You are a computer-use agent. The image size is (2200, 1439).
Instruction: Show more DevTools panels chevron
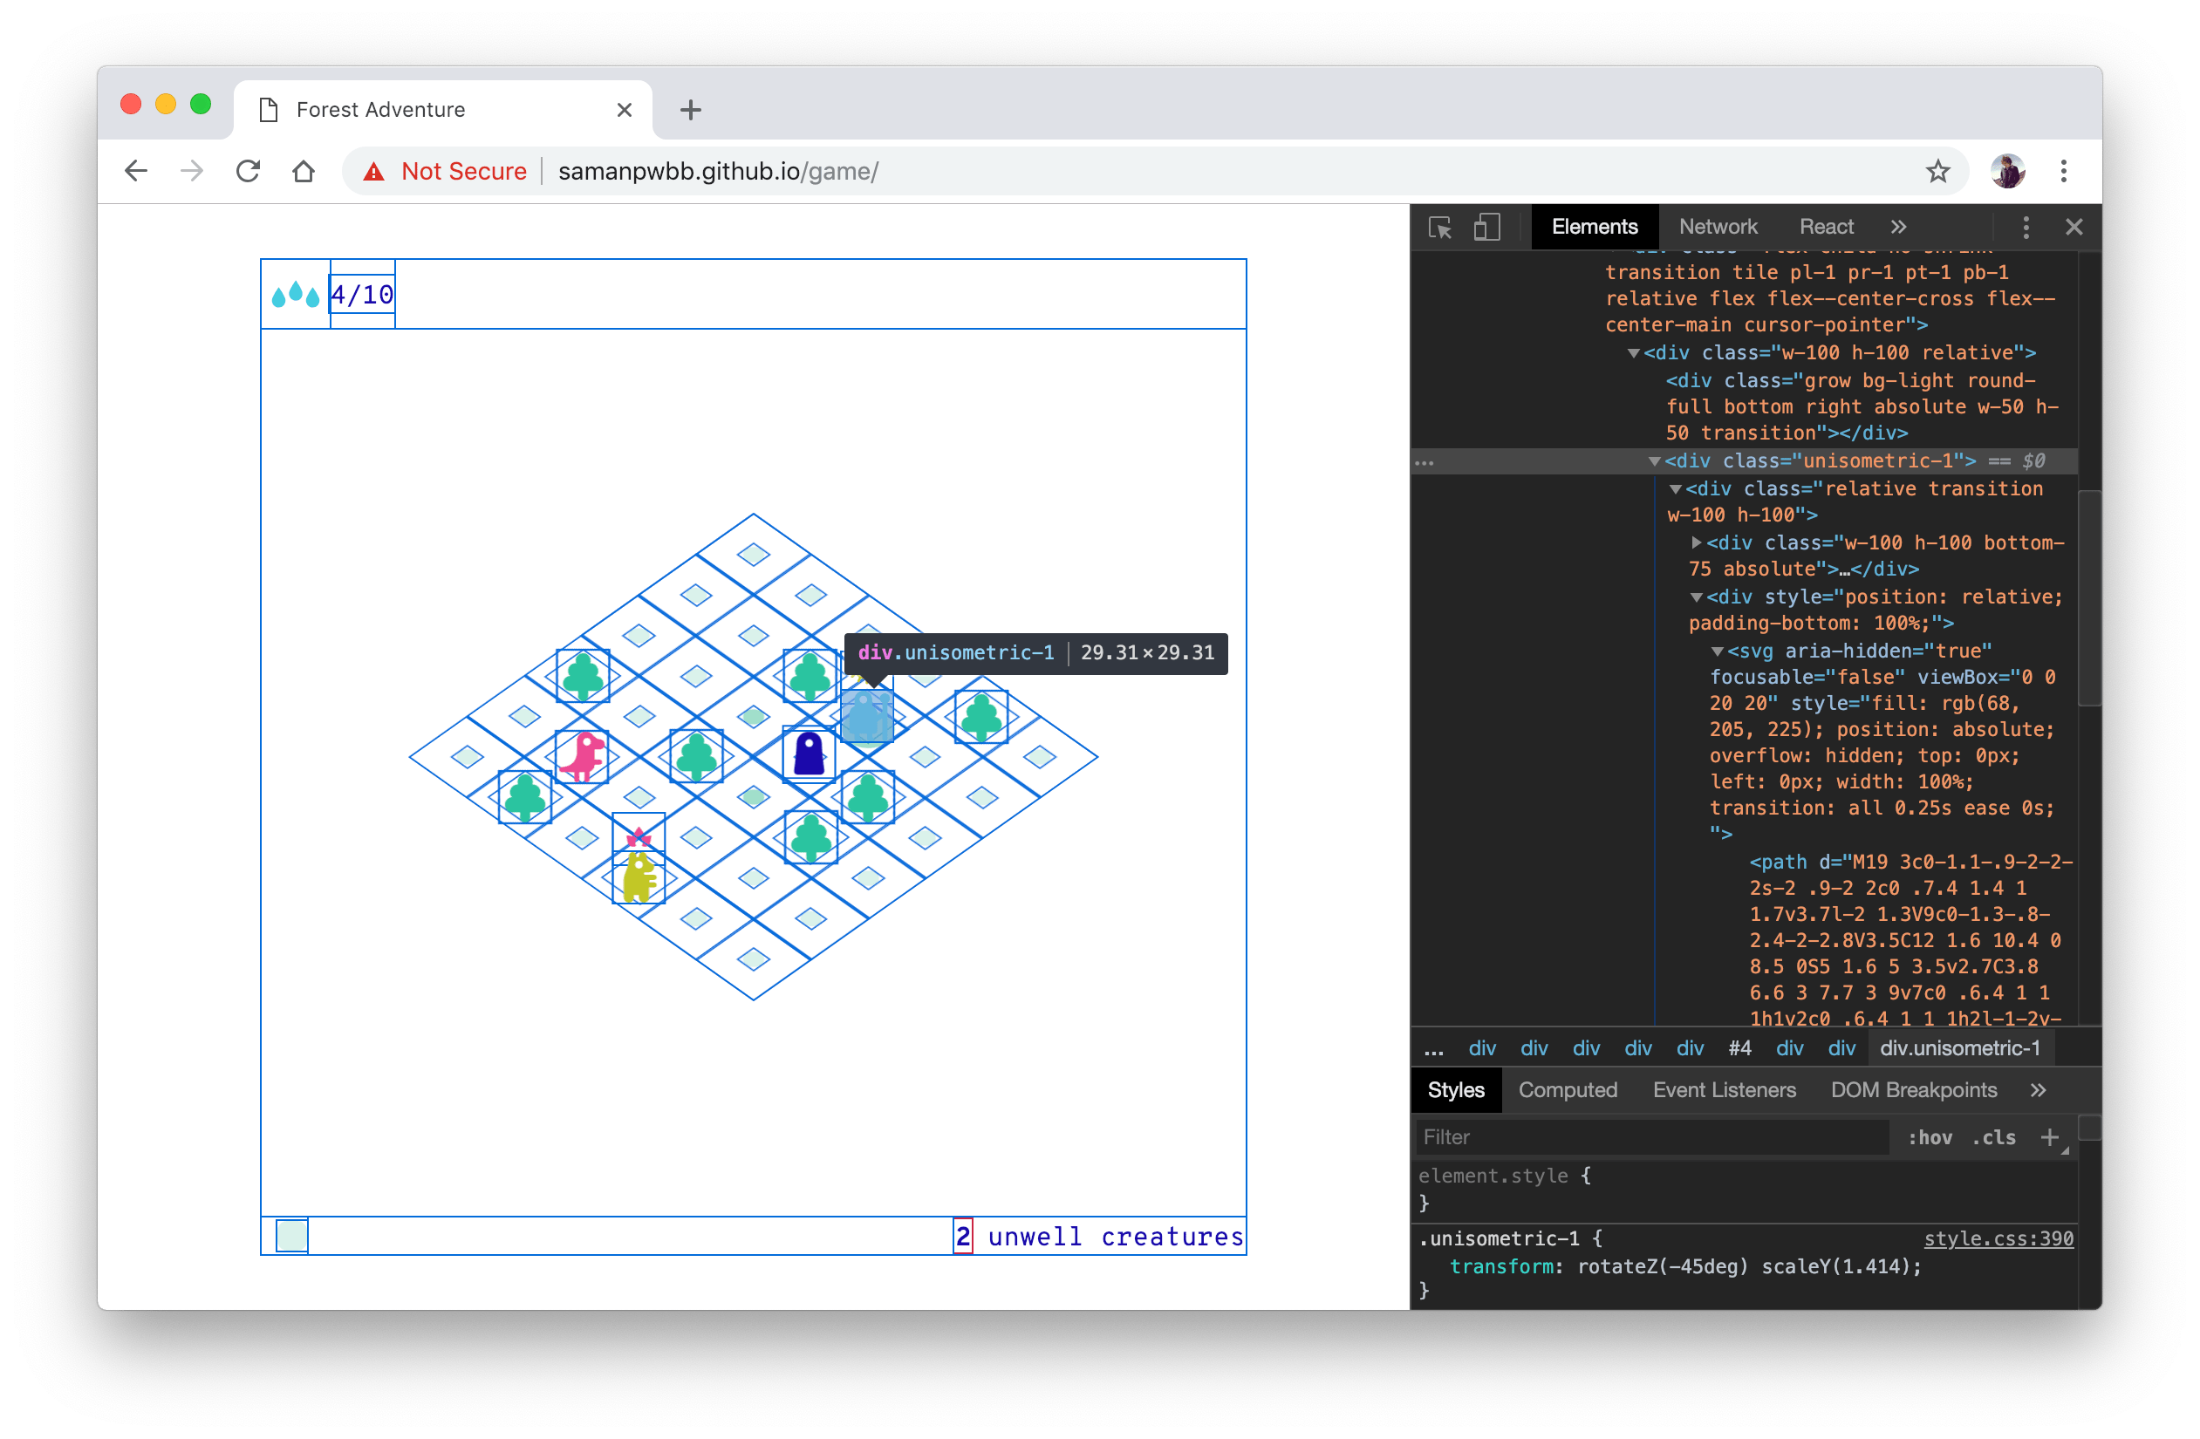(x=1897, y=228)
